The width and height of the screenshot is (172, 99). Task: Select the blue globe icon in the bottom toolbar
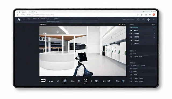[65, 81]
